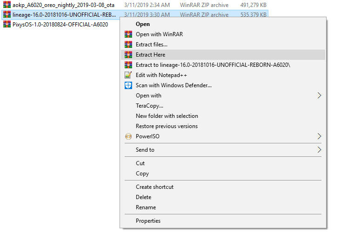This screenshot has height=232, width=354.
Task: Choose Create shortcut
Action: pyautogui.click(x=223, y=187)
